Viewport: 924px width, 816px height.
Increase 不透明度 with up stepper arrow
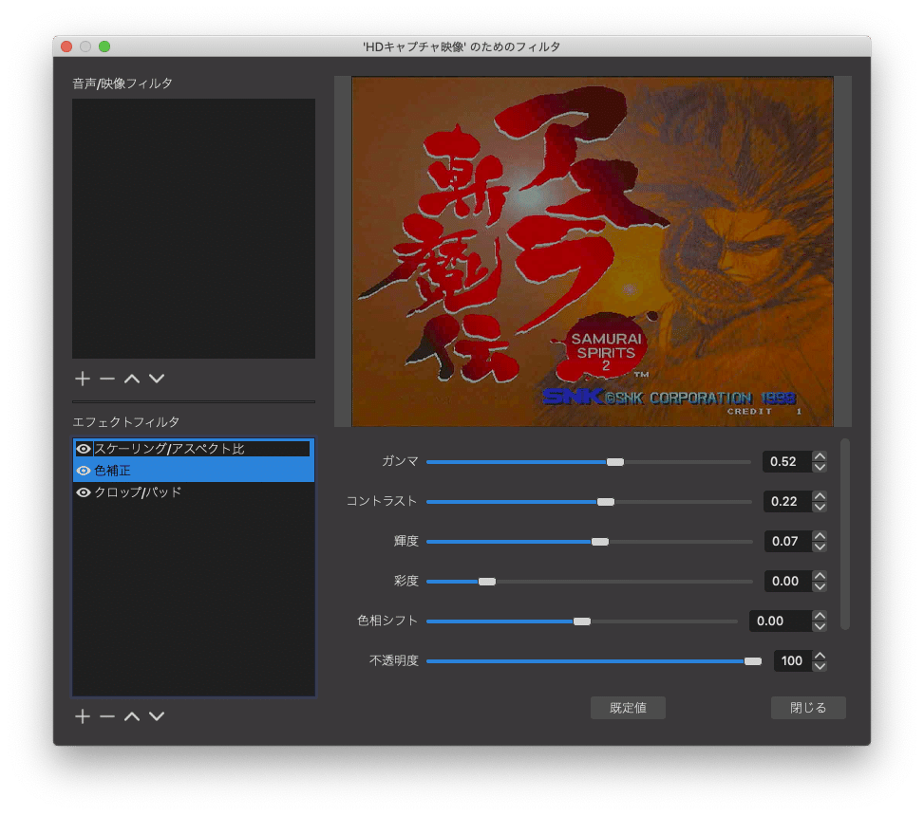(820, 656)
